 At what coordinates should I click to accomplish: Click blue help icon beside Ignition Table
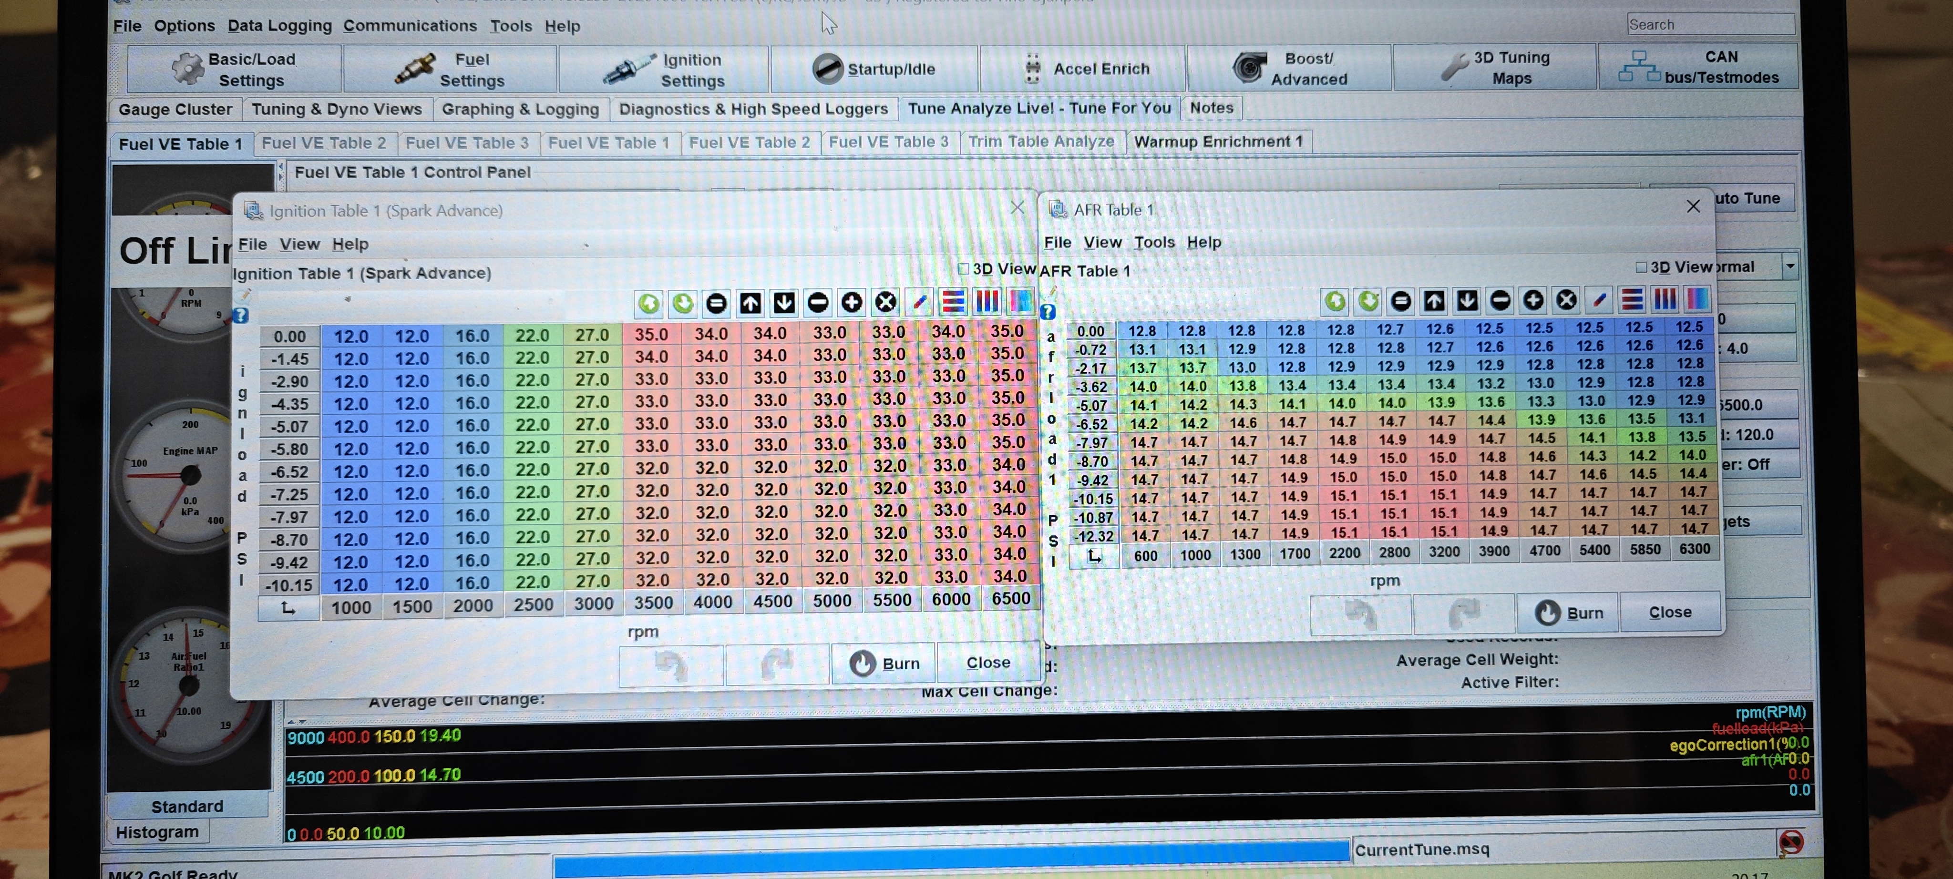point(240,315)
